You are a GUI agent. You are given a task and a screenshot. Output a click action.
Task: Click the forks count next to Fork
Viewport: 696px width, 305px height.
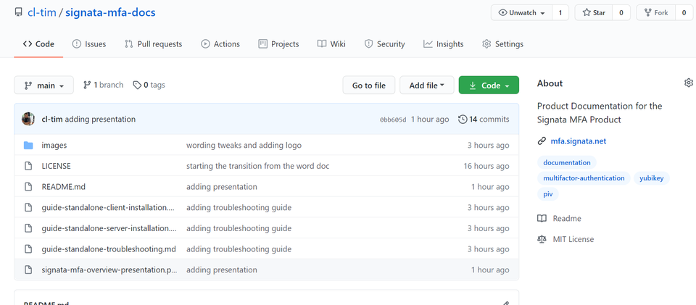[684, 13]
